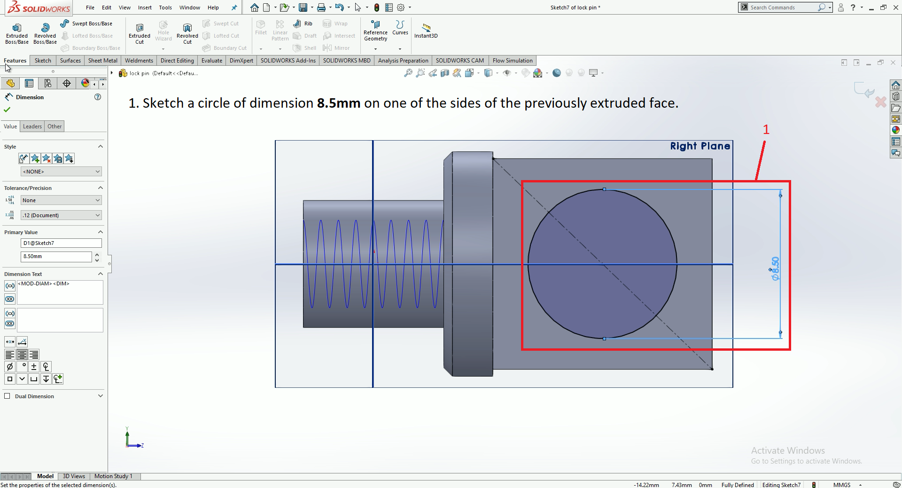Enable the Dual Dimension checkbox
The image size is (902, 488).
coord(7,396)
